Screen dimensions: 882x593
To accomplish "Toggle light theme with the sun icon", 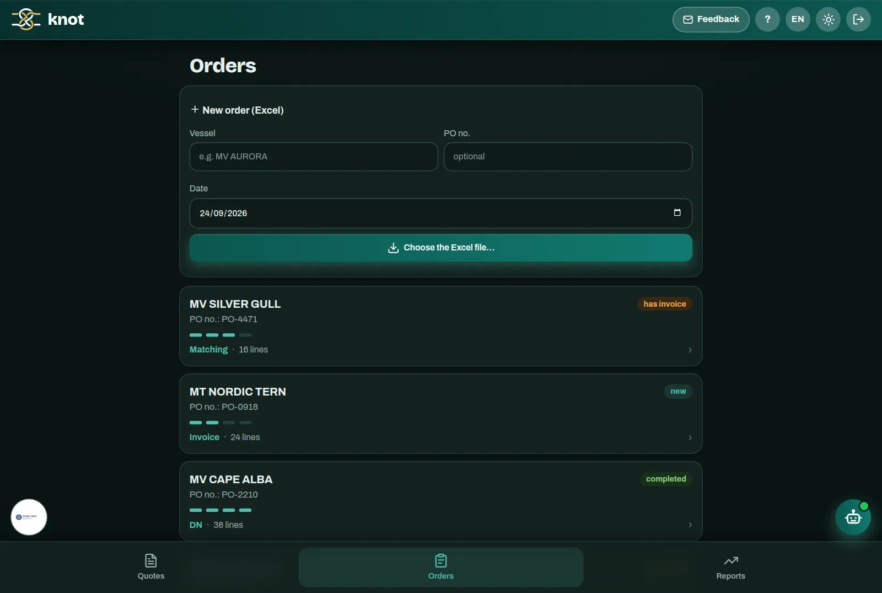I will pos(828,19).
